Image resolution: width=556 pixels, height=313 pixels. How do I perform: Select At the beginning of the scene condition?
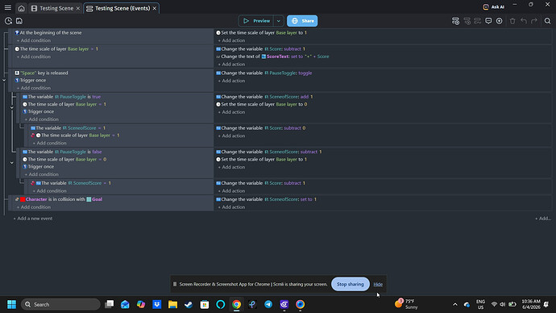[48, 32]
